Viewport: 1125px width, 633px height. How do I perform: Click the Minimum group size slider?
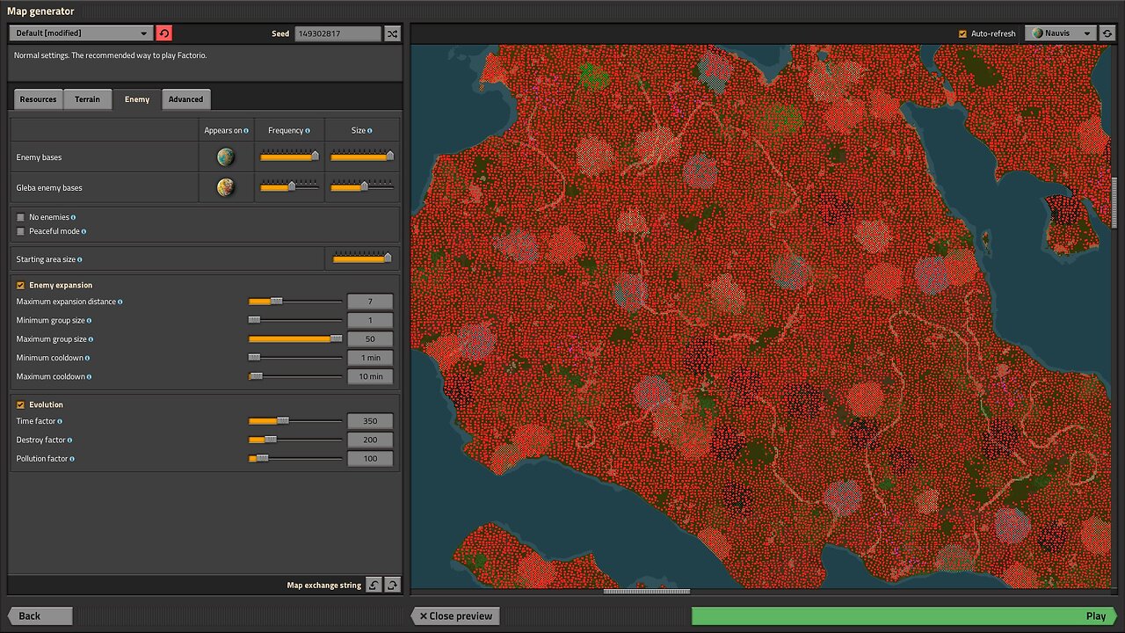[295, 321]
